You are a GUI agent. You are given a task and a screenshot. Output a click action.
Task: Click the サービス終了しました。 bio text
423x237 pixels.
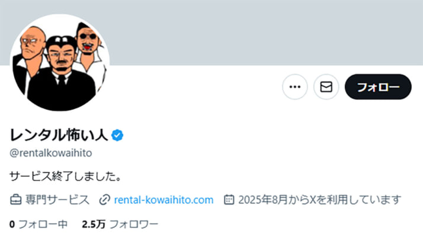coord(65,177)
